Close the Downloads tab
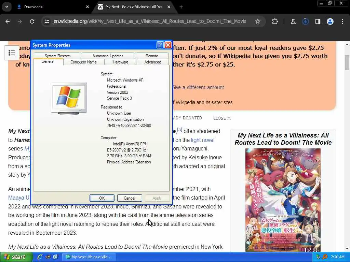Image resolution: width=350 pixels, height=262 pixels. (87, 7)
